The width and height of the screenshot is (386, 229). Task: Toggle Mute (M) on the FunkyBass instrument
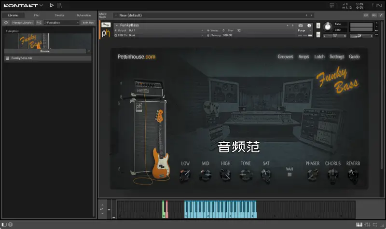[318, 35]
